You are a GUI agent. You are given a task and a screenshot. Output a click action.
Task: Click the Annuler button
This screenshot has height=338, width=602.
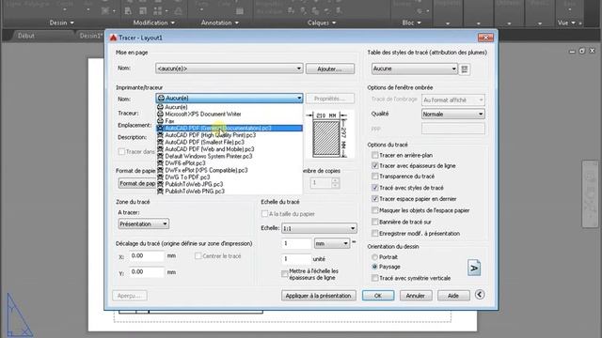coord(416,296)
